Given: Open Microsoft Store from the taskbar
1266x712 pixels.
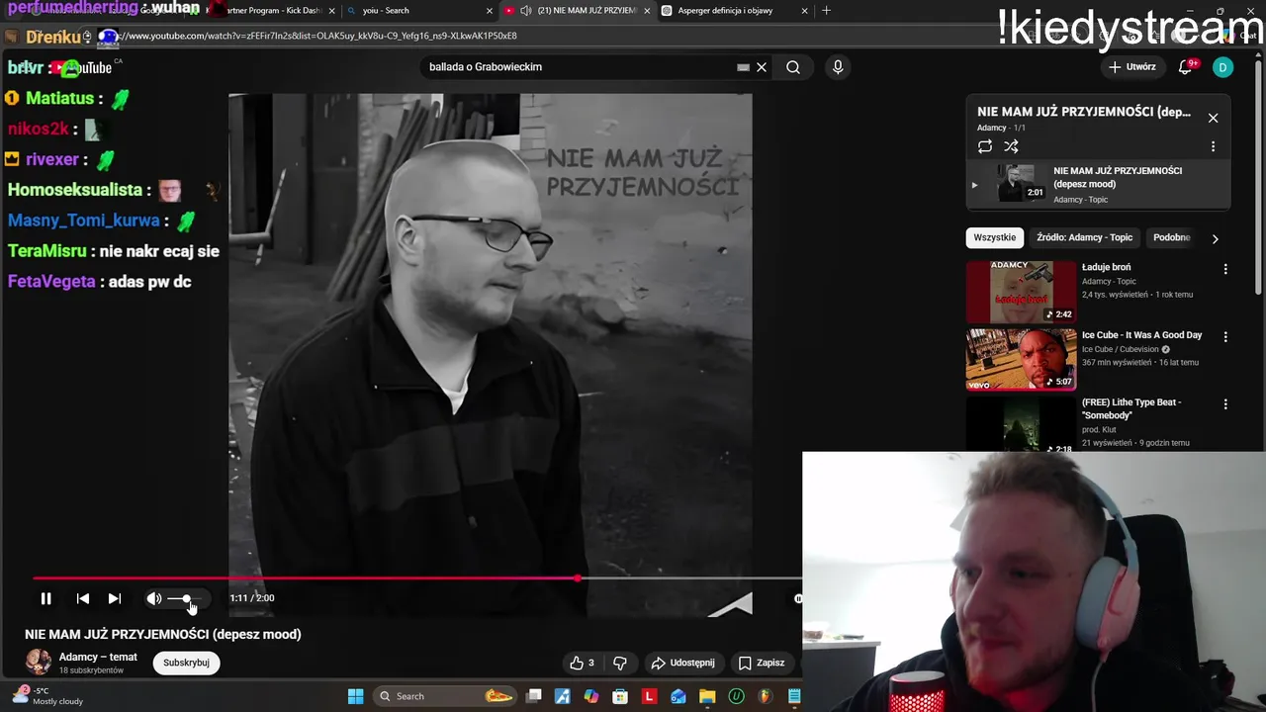Looking at the screenshot, I should point(620,696).
